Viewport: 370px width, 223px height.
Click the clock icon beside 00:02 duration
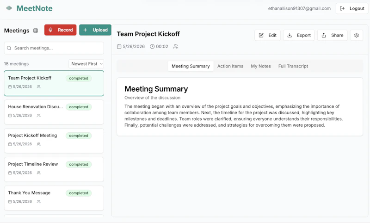click(152, 46)
